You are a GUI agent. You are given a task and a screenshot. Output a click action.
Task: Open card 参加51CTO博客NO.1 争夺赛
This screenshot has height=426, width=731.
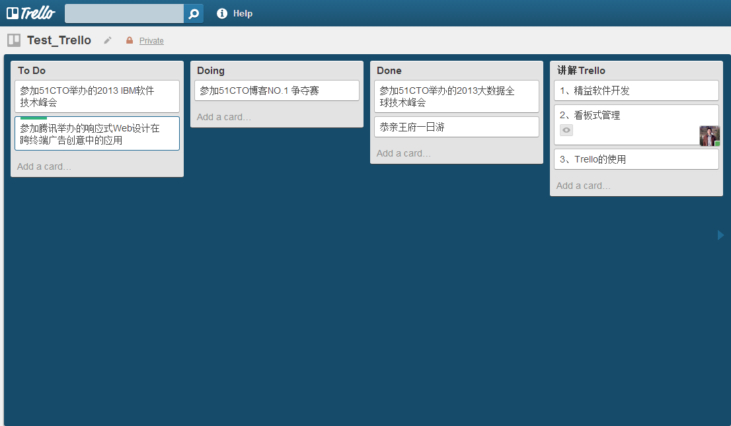coord(277,90)
